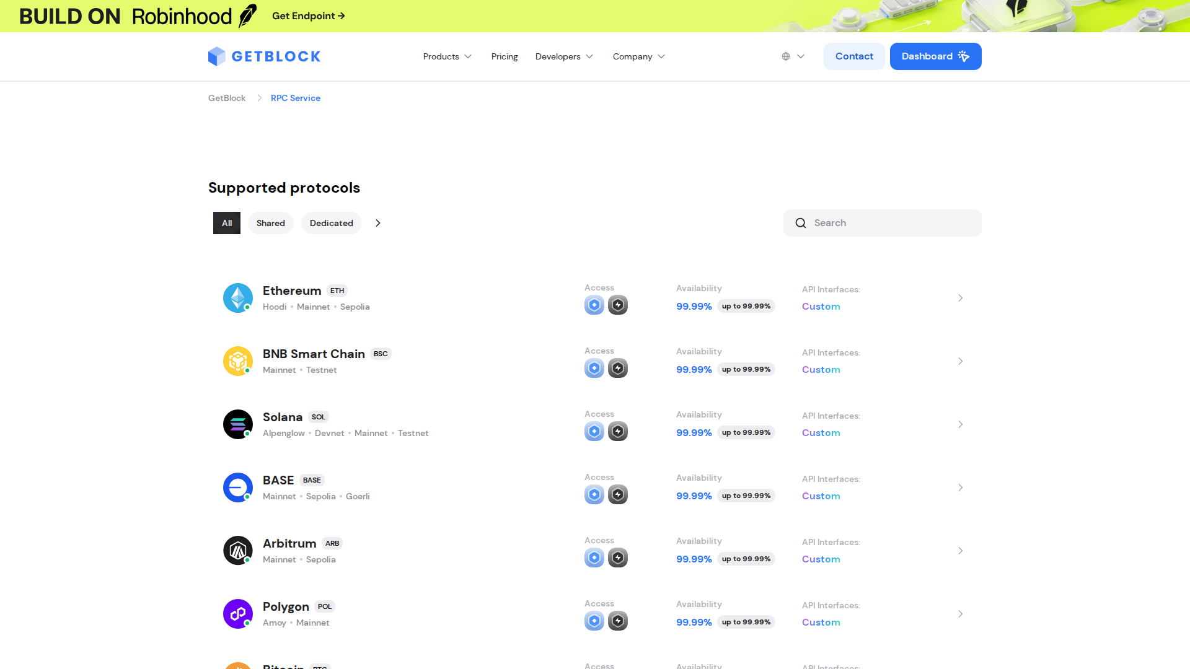The width and height of the screenshot is (1190, 669).
Task: Select the Dedicated filter tab
Action: point(332,223)
